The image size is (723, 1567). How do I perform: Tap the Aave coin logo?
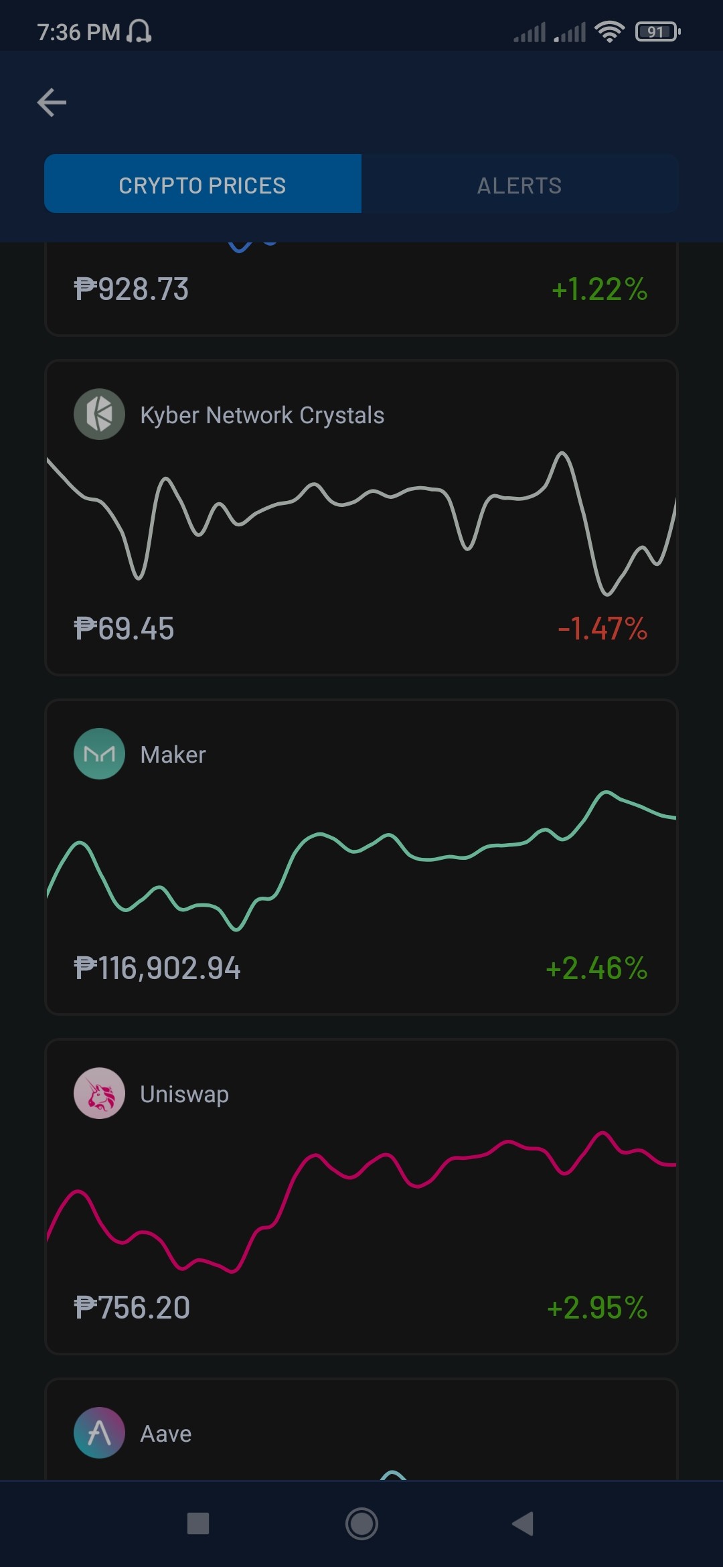coord(99,1433)
